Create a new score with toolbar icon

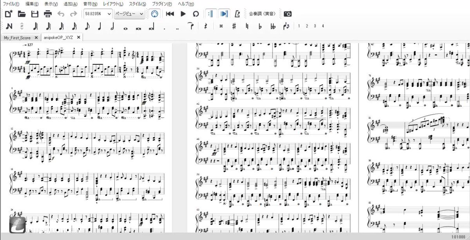[x=9, y=14]
